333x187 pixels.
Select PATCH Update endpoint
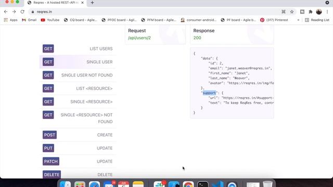click(78, 162)
